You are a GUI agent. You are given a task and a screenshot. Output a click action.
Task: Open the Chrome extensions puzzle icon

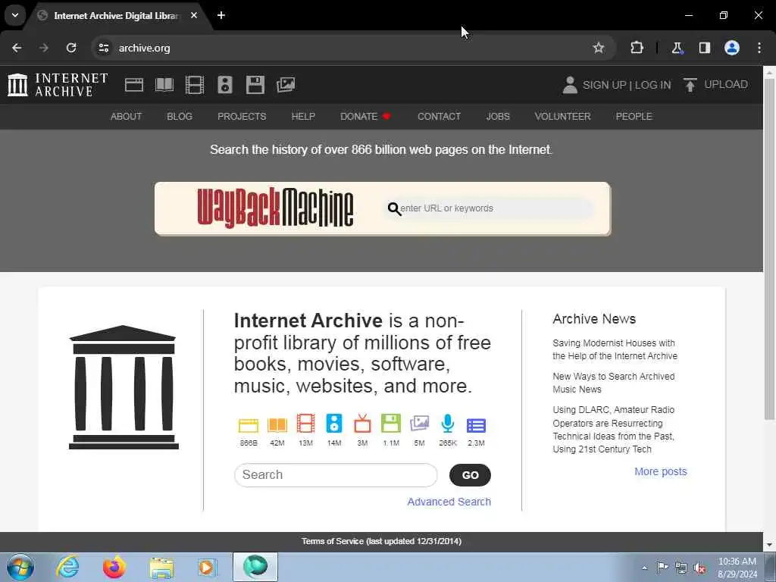coord(637,48)
